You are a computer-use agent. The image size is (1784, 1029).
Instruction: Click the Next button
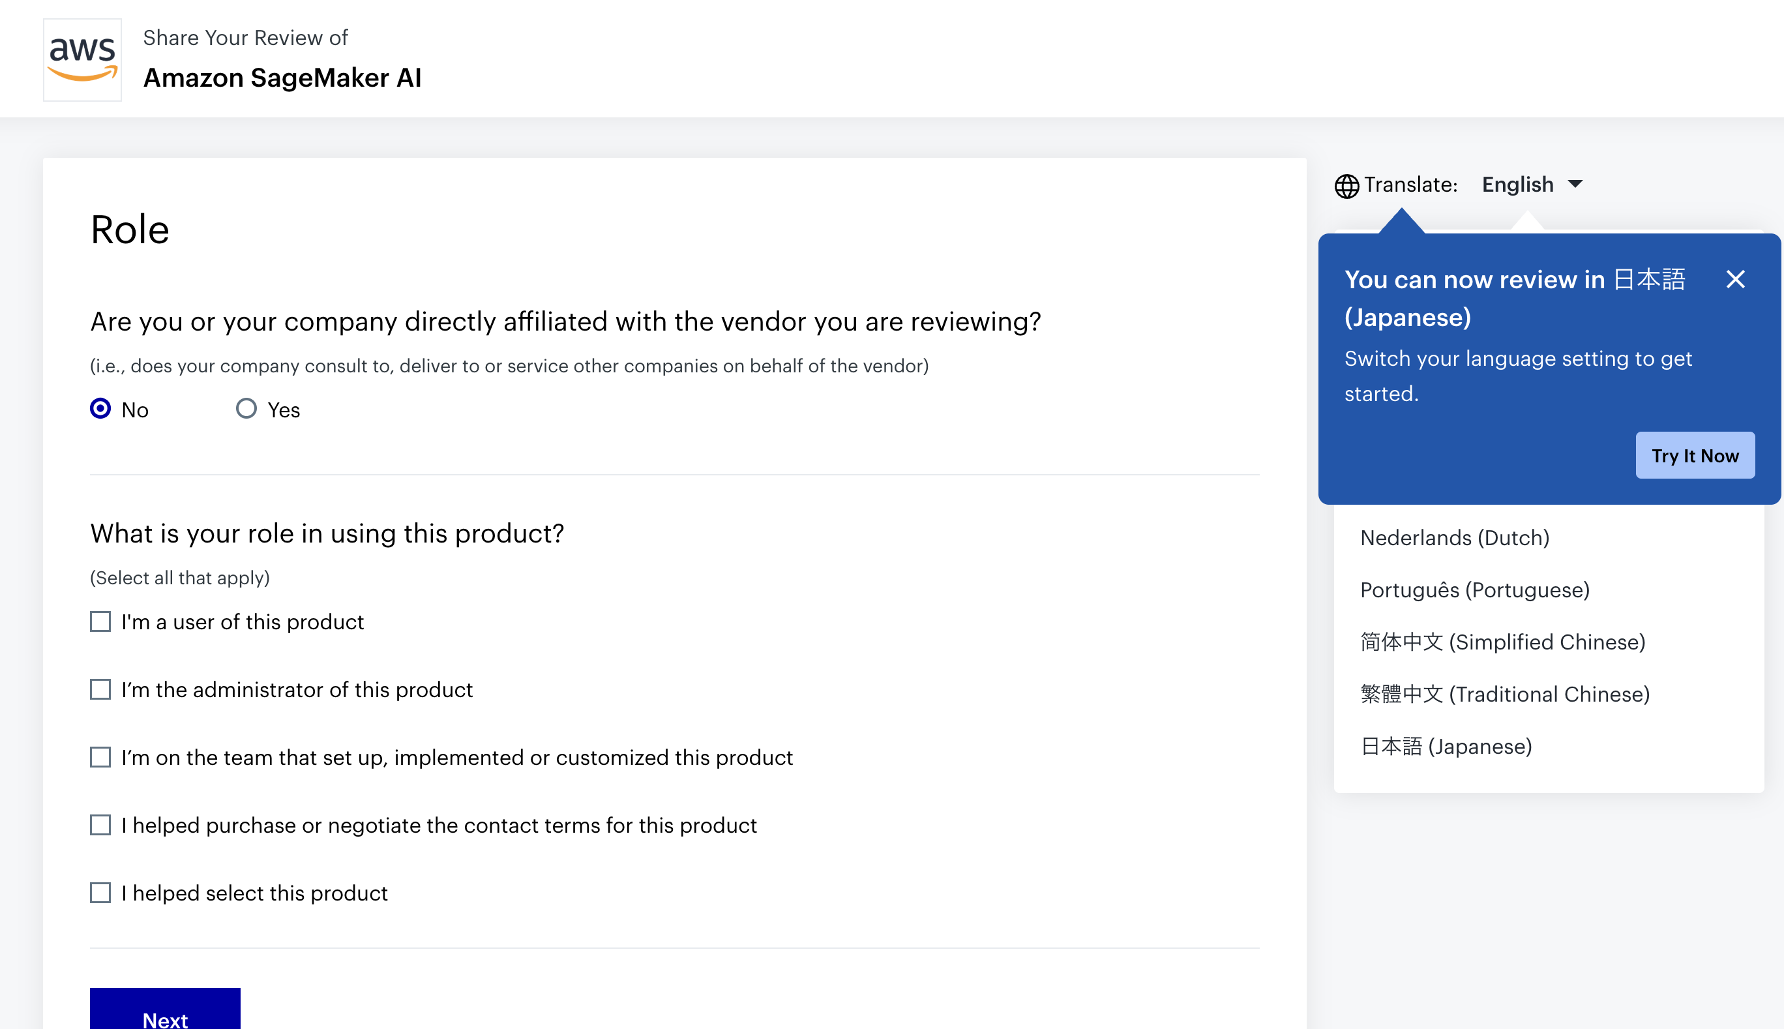164,1011
